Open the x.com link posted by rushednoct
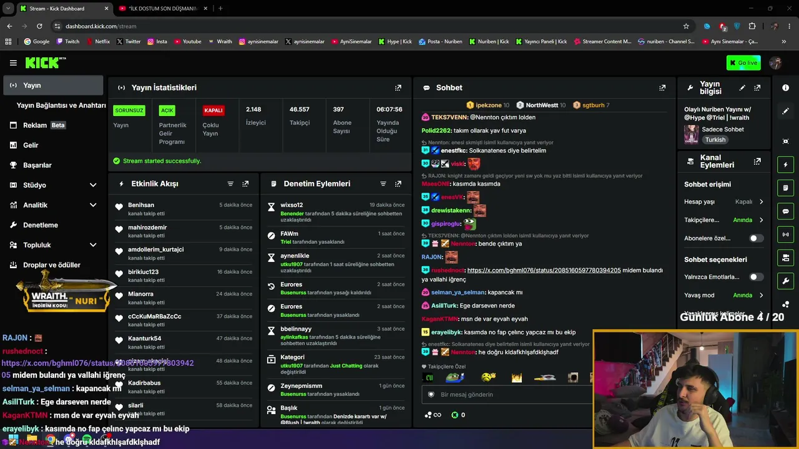799x449 pixels. tap(544, 271)
